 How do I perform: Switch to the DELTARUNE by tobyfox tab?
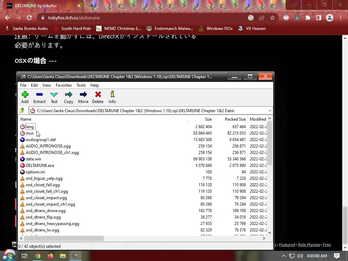42,6
